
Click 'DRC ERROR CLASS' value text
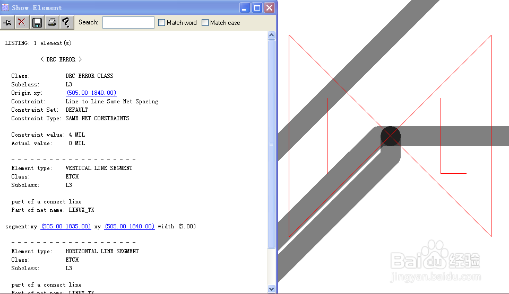89,76
